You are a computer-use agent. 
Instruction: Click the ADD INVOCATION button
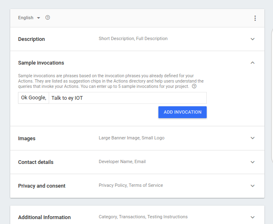pos(183,112)
